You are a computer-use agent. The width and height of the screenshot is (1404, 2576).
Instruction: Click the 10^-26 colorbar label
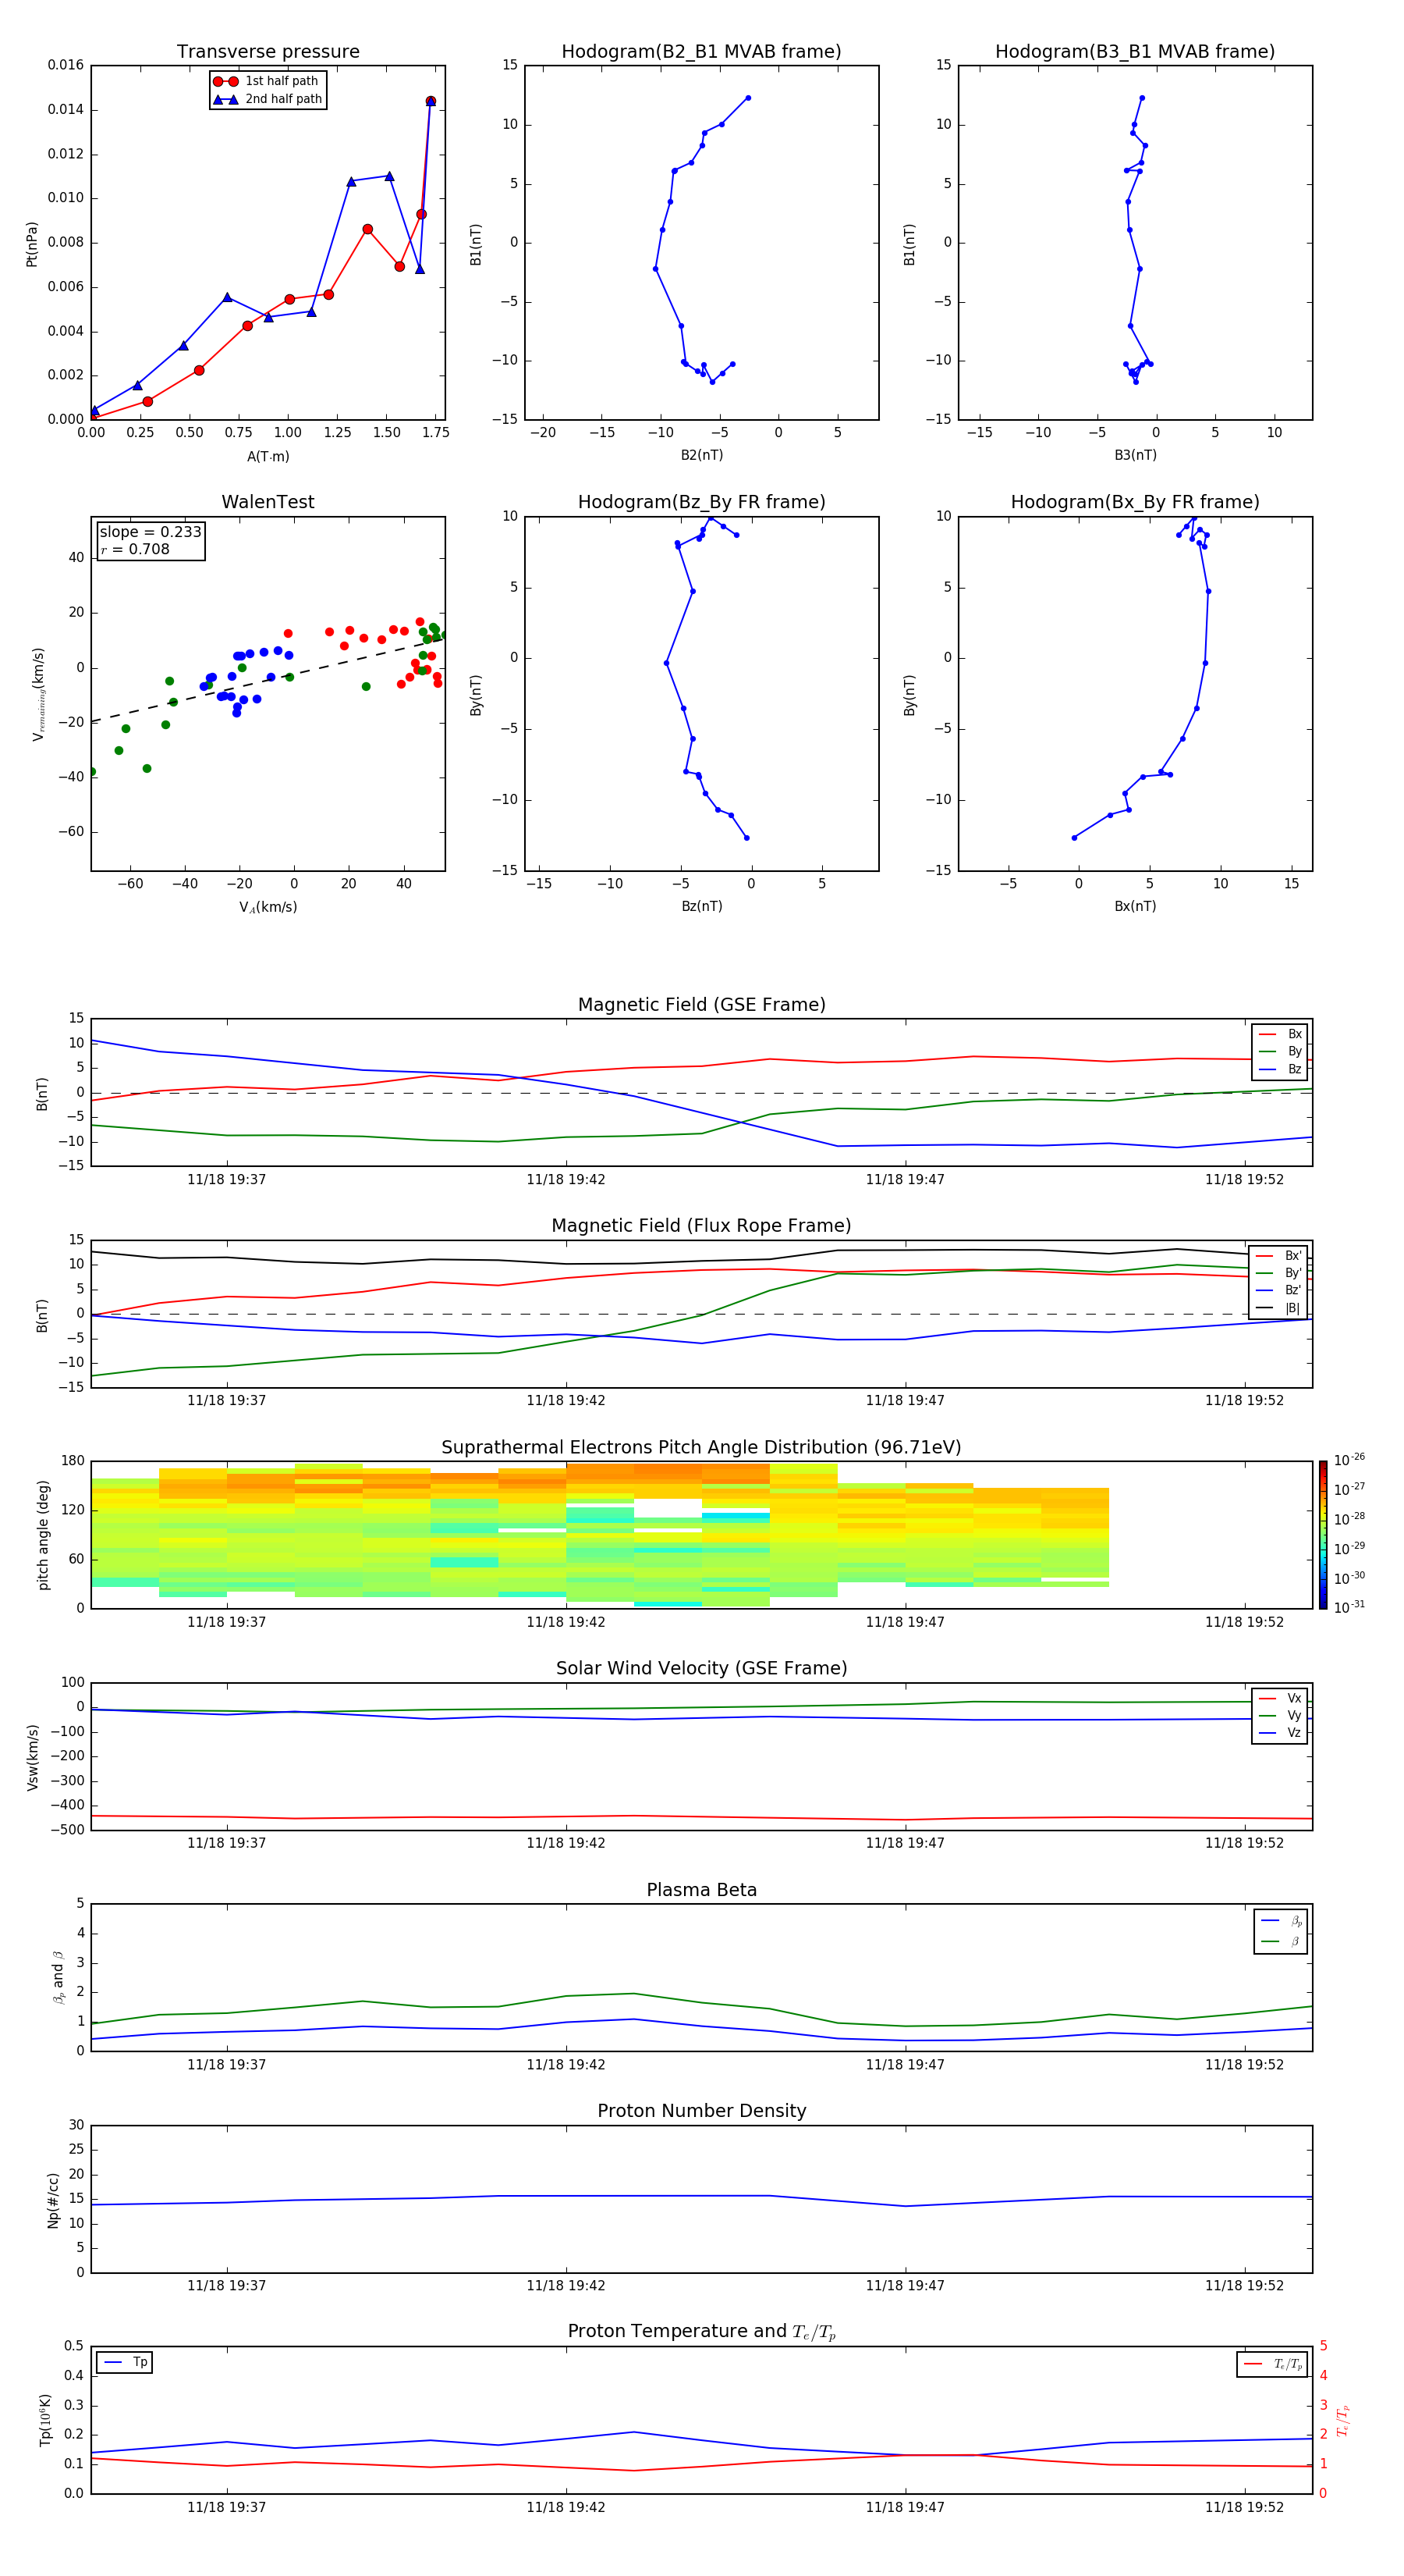(1349, 1461)
